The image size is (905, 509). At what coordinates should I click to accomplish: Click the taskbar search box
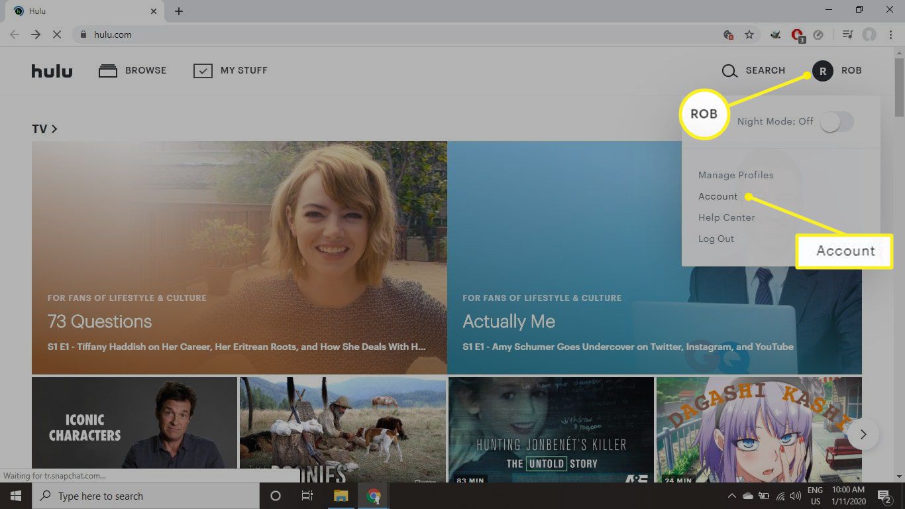point(145,496)
